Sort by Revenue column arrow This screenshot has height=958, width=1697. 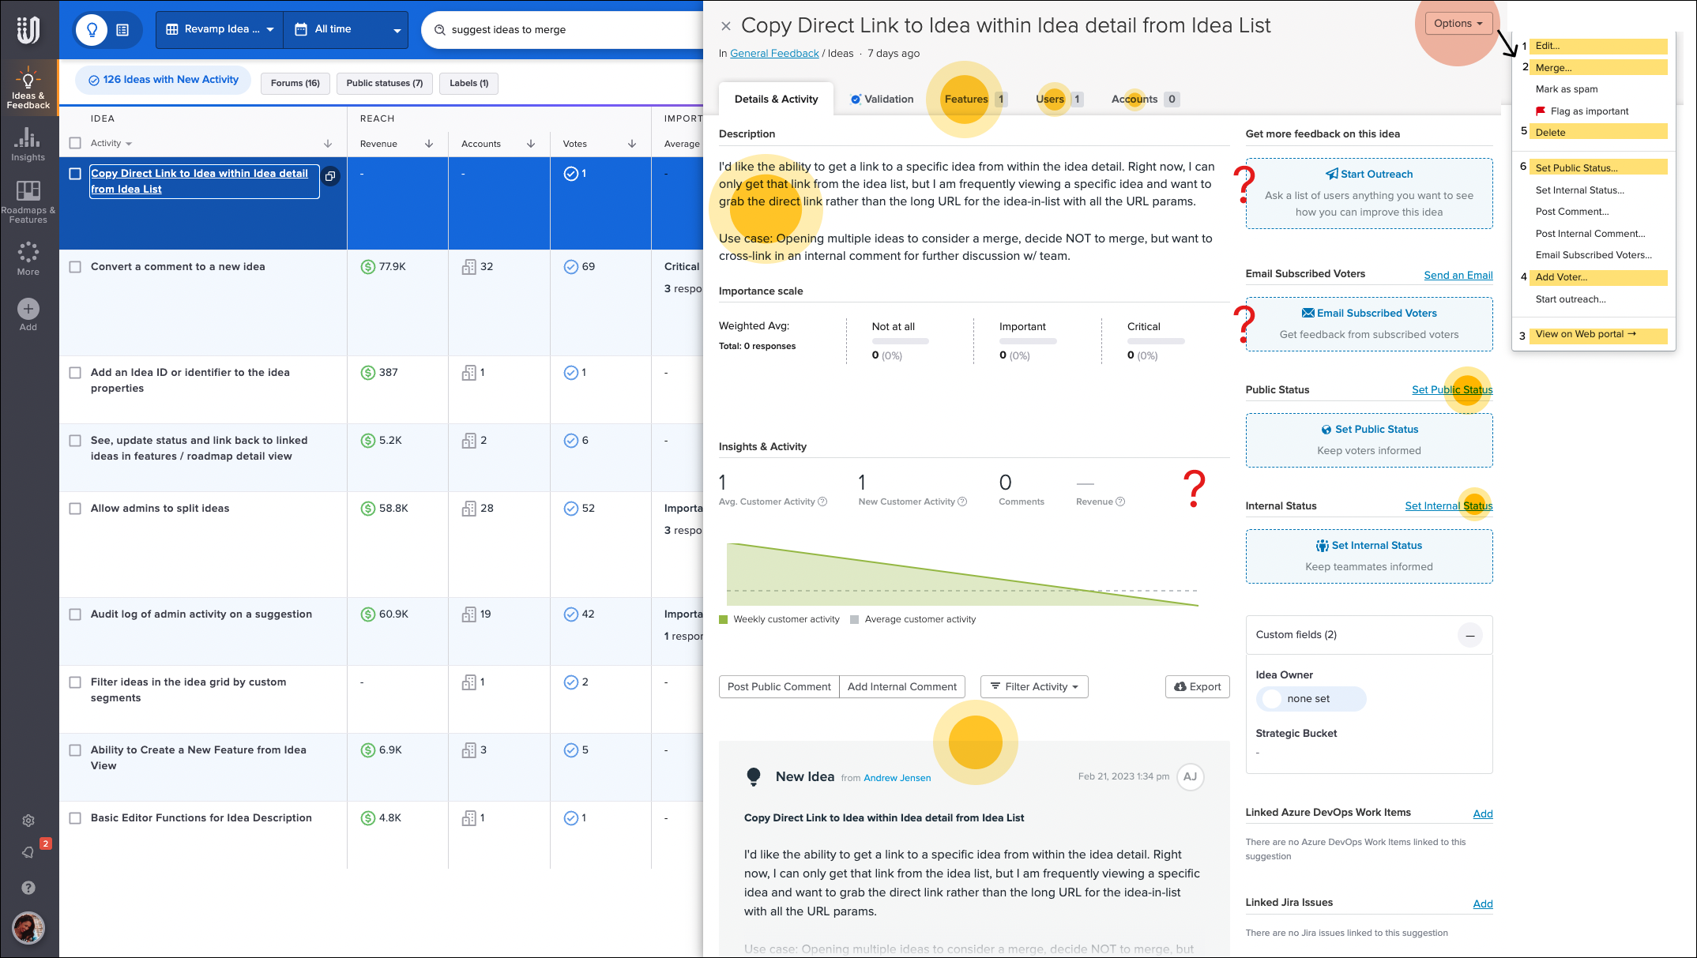pyautogui.click(x=429, y=144)
